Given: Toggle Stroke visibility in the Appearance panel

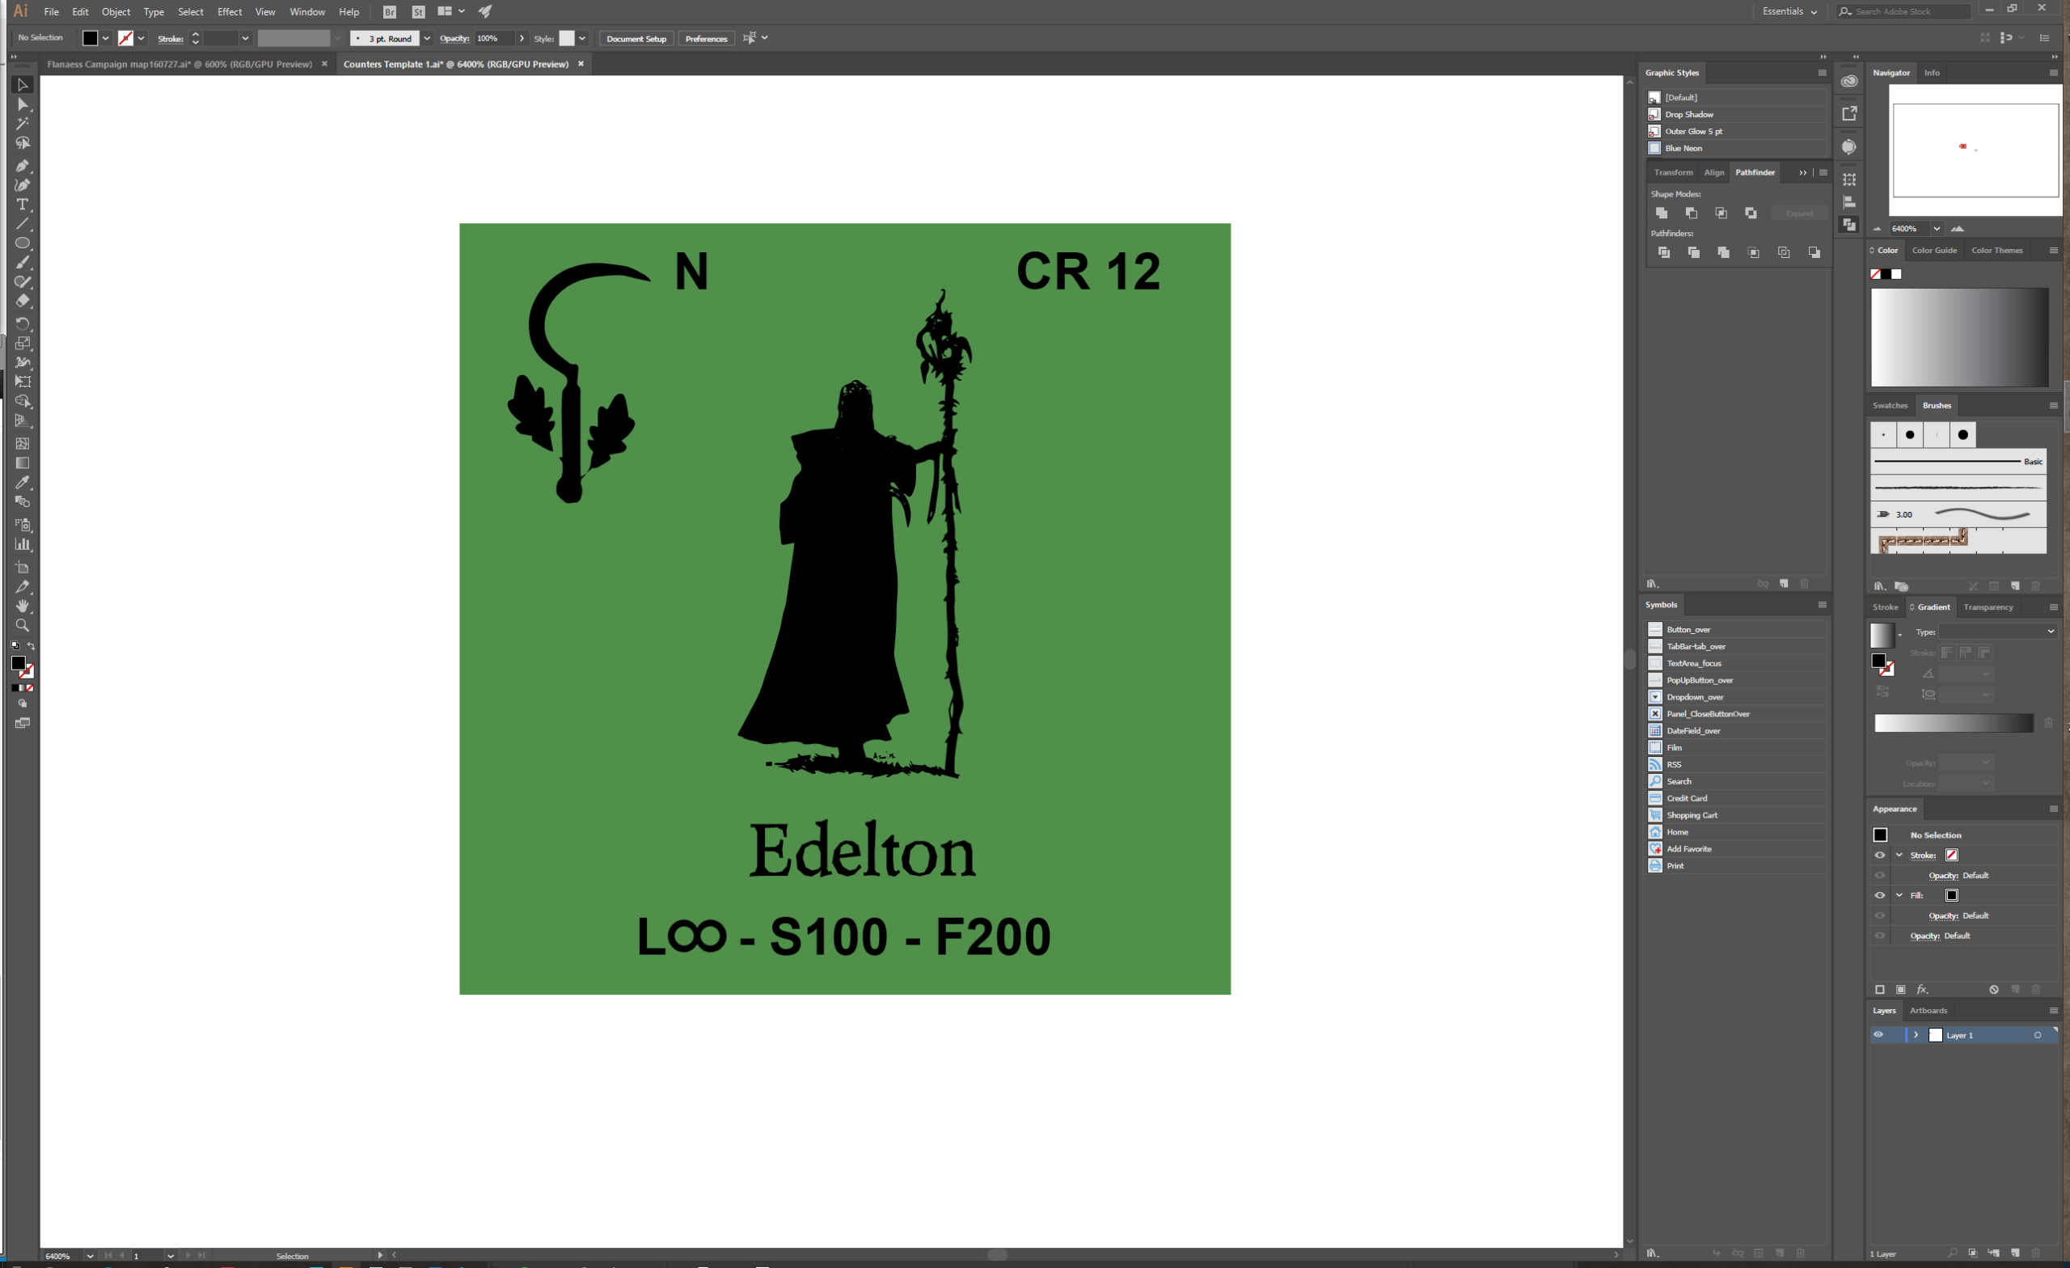Looking at the screenshot, I should point(1879,856).
